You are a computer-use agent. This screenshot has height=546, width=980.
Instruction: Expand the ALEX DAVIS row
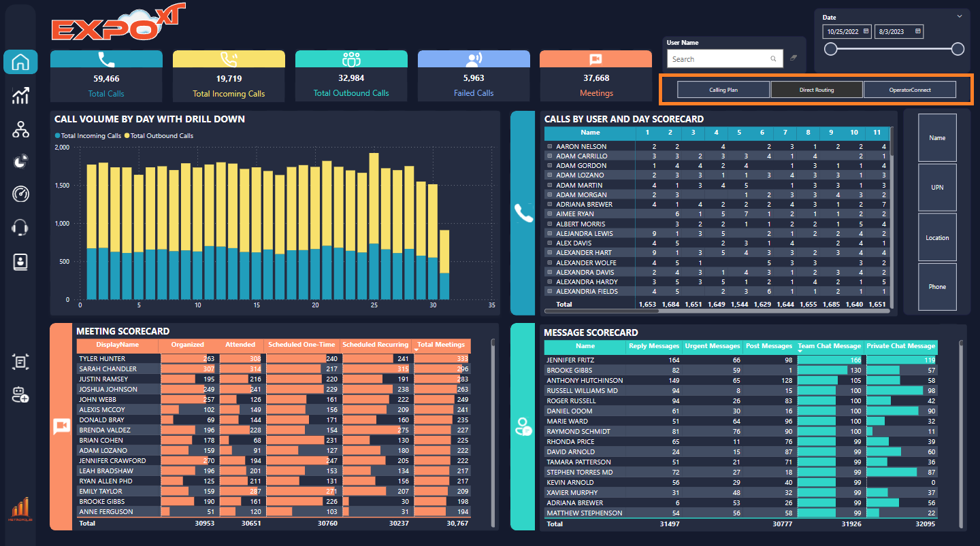click(x=549, y=243)
